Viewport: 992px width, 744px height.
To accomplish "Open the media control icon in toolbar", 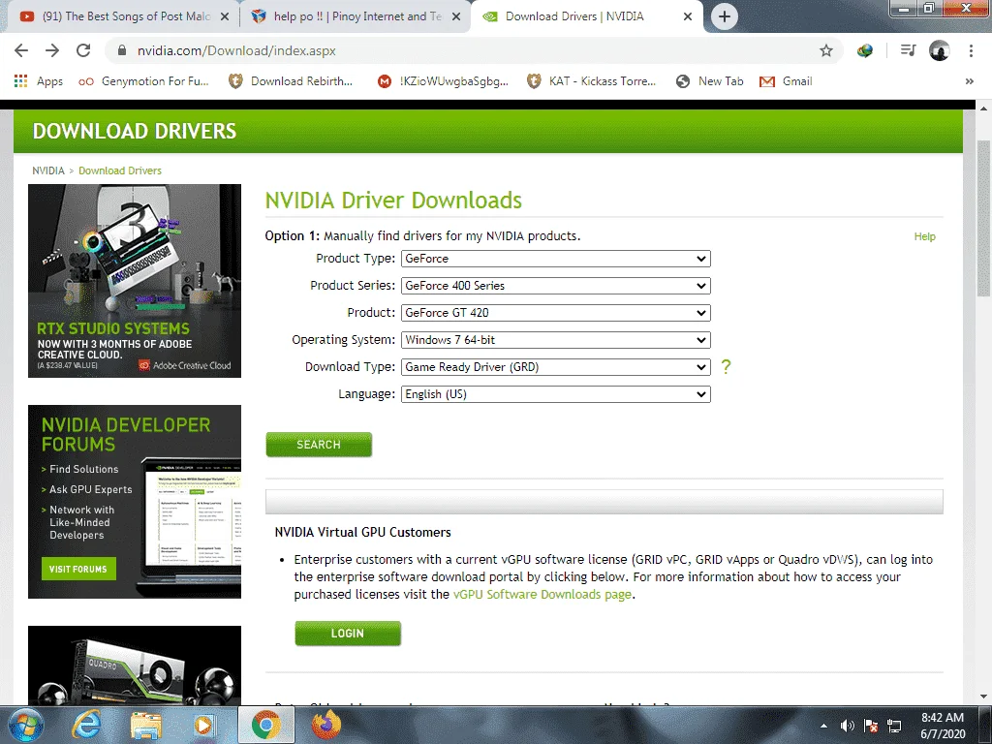I will coord(908,50).
